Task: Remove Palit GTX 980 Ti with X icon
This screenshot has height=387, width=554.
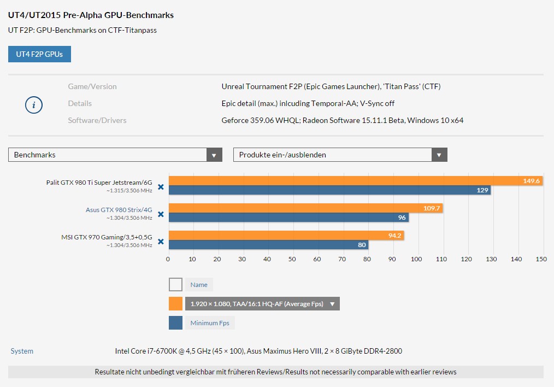Action: click(161, 187)
